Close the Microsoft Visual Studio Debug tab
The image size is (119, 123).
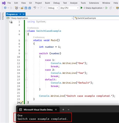(56, 109)
